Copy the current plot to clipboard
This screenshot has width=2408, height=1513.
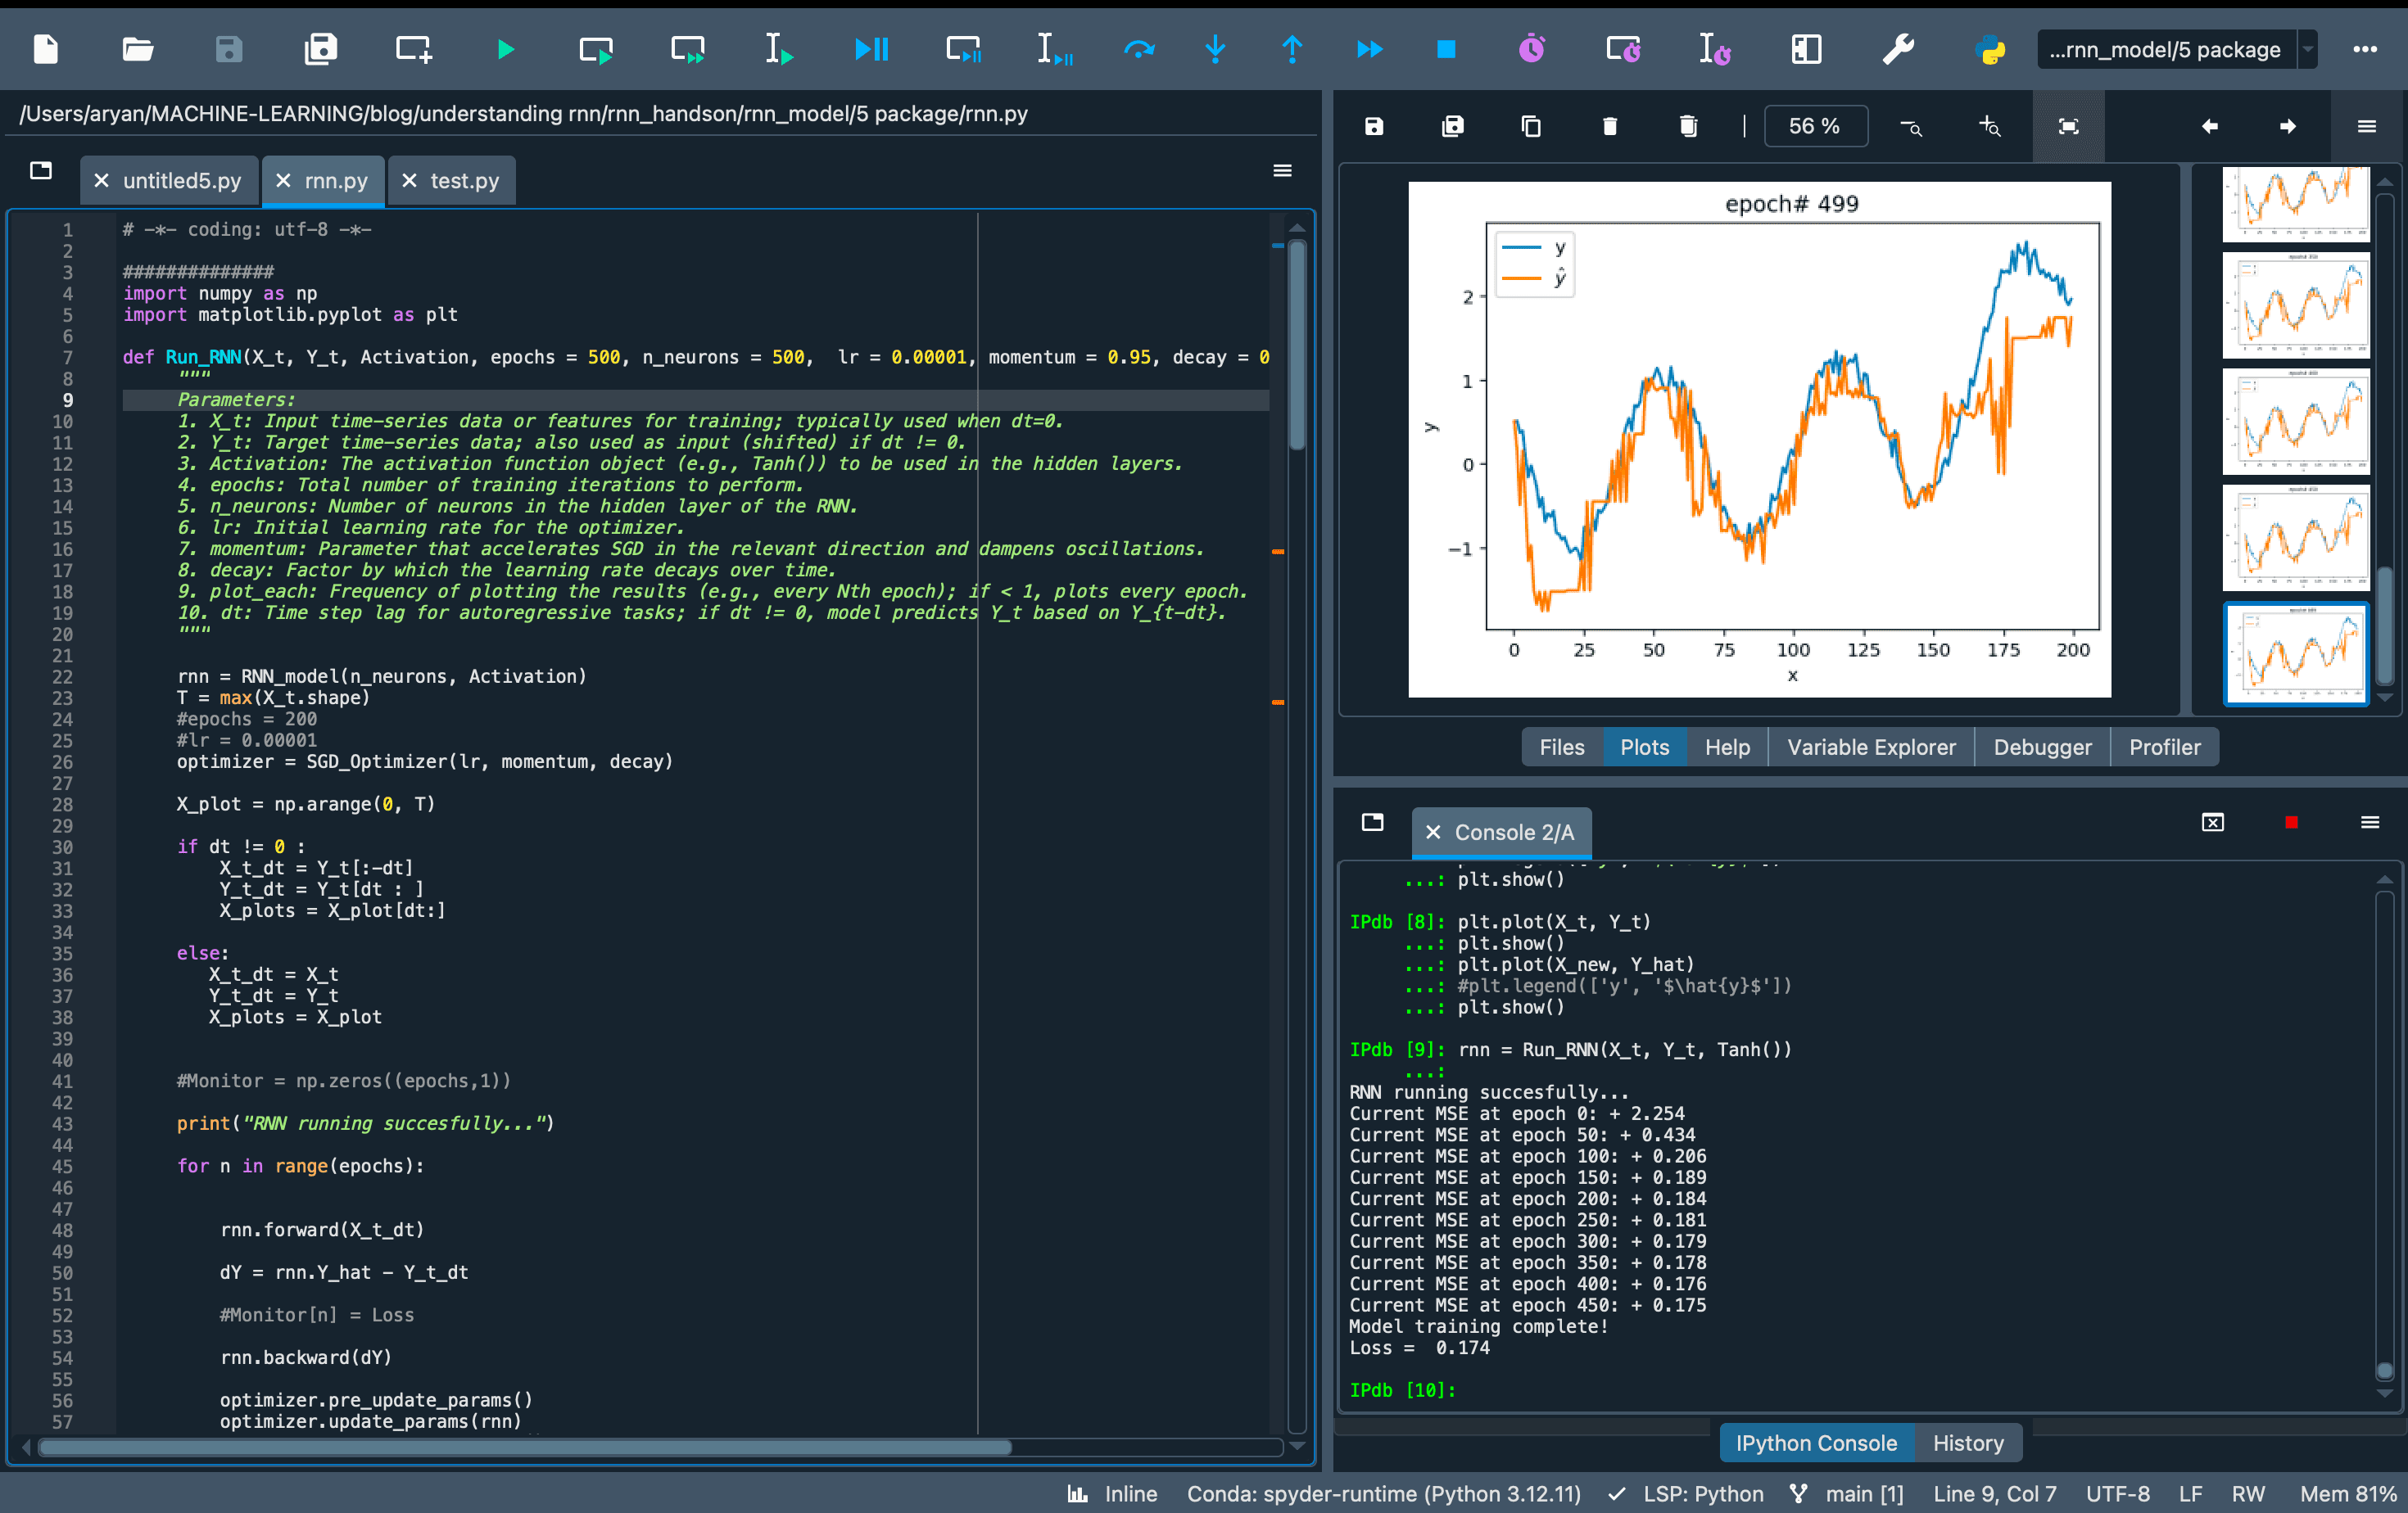tap(1530, 126)
